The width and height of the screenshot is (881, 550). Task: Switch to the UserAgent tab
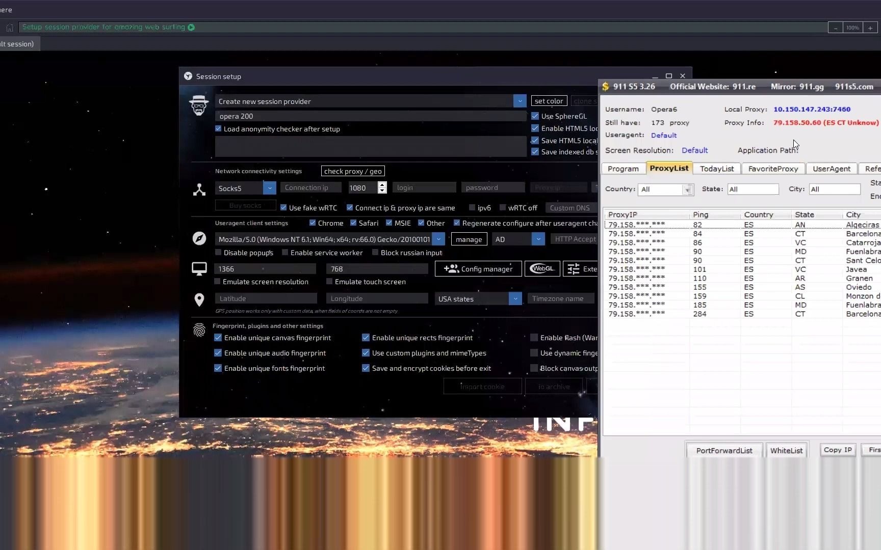[832, 169]
